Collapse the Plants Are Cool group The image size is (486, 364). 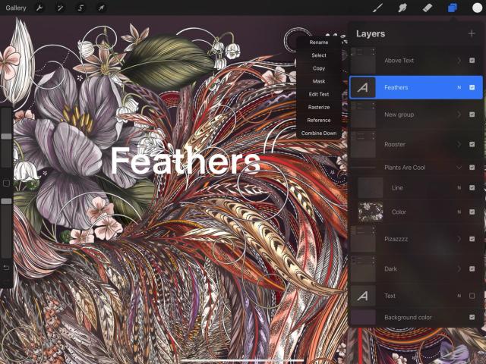(x=459, y=168)
